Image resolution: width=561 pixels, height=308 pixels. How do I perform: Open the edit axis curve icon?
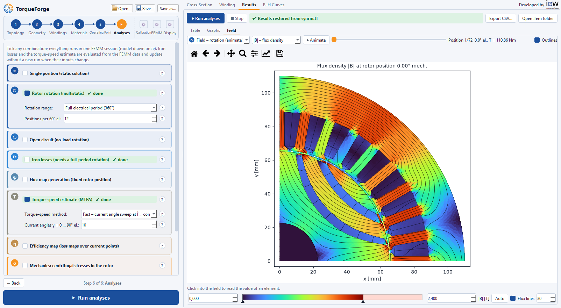tap(266, 53)
